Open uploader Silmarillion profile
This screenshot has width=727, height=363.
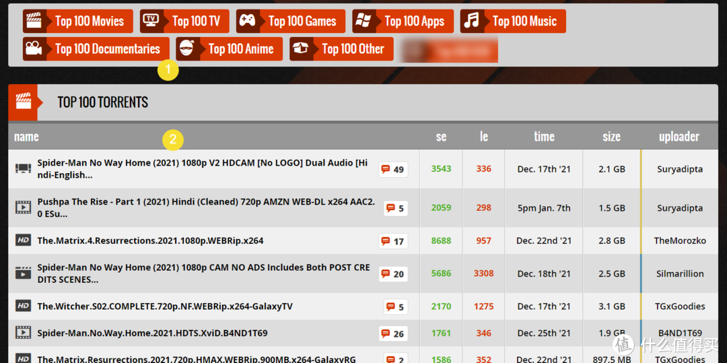(x=680, y=273)
